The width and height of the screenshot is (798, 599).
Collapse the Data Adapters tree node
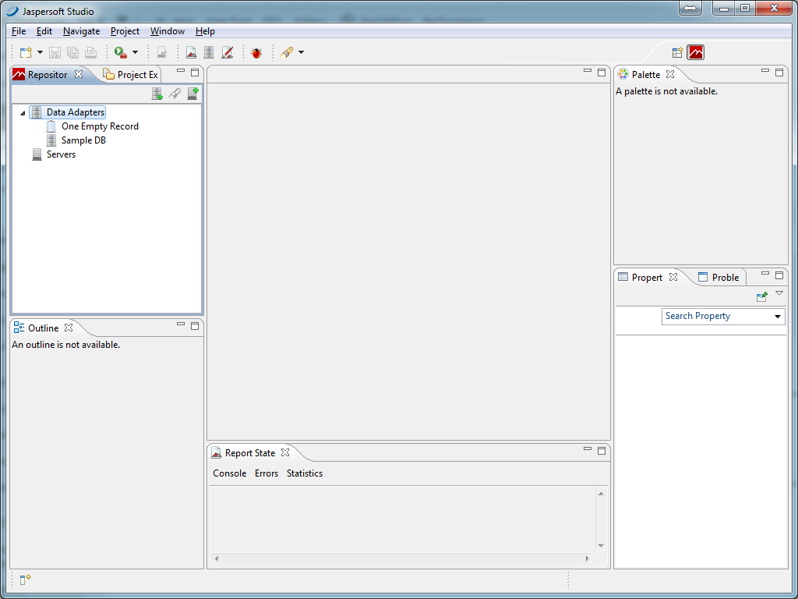pos(23,112)
